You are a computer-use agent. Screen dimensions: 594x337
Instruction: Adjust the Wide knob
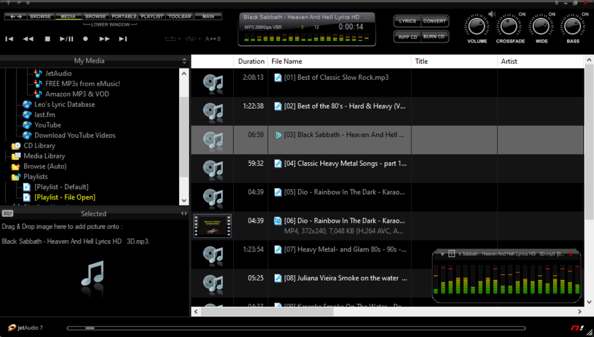click(541, 26)
